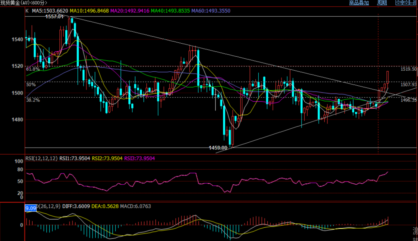418x241 pixels.
Task: Click the RSI axis value 100
Action: click(19, 161)
